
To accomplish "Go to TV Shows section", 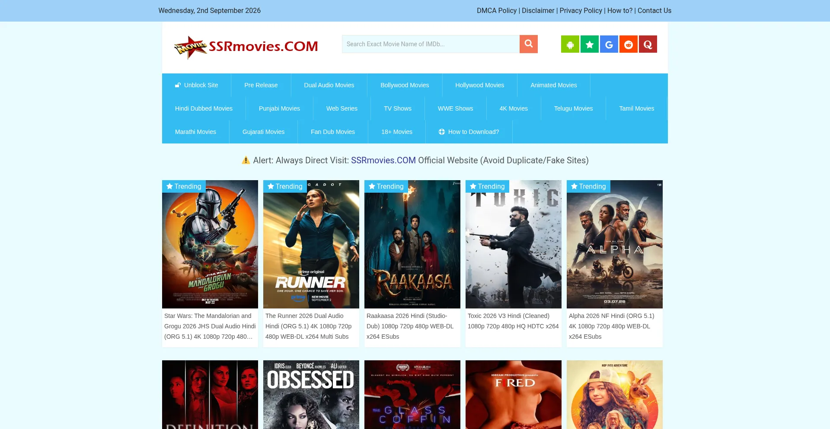I will (x=398, y=108).
